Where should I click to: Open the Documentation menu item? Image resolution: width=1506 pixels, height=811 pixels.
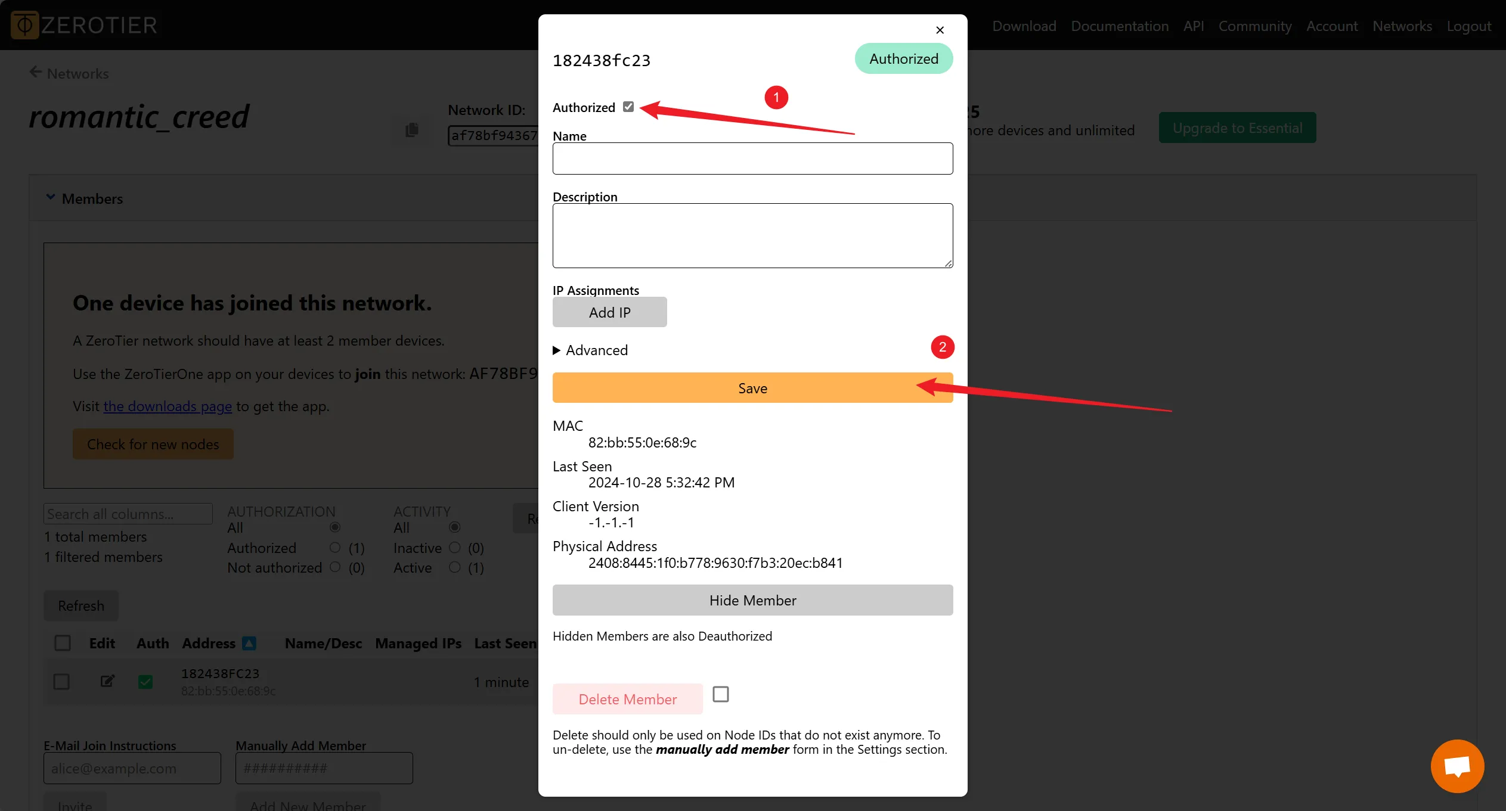[x=1119, y=26]
